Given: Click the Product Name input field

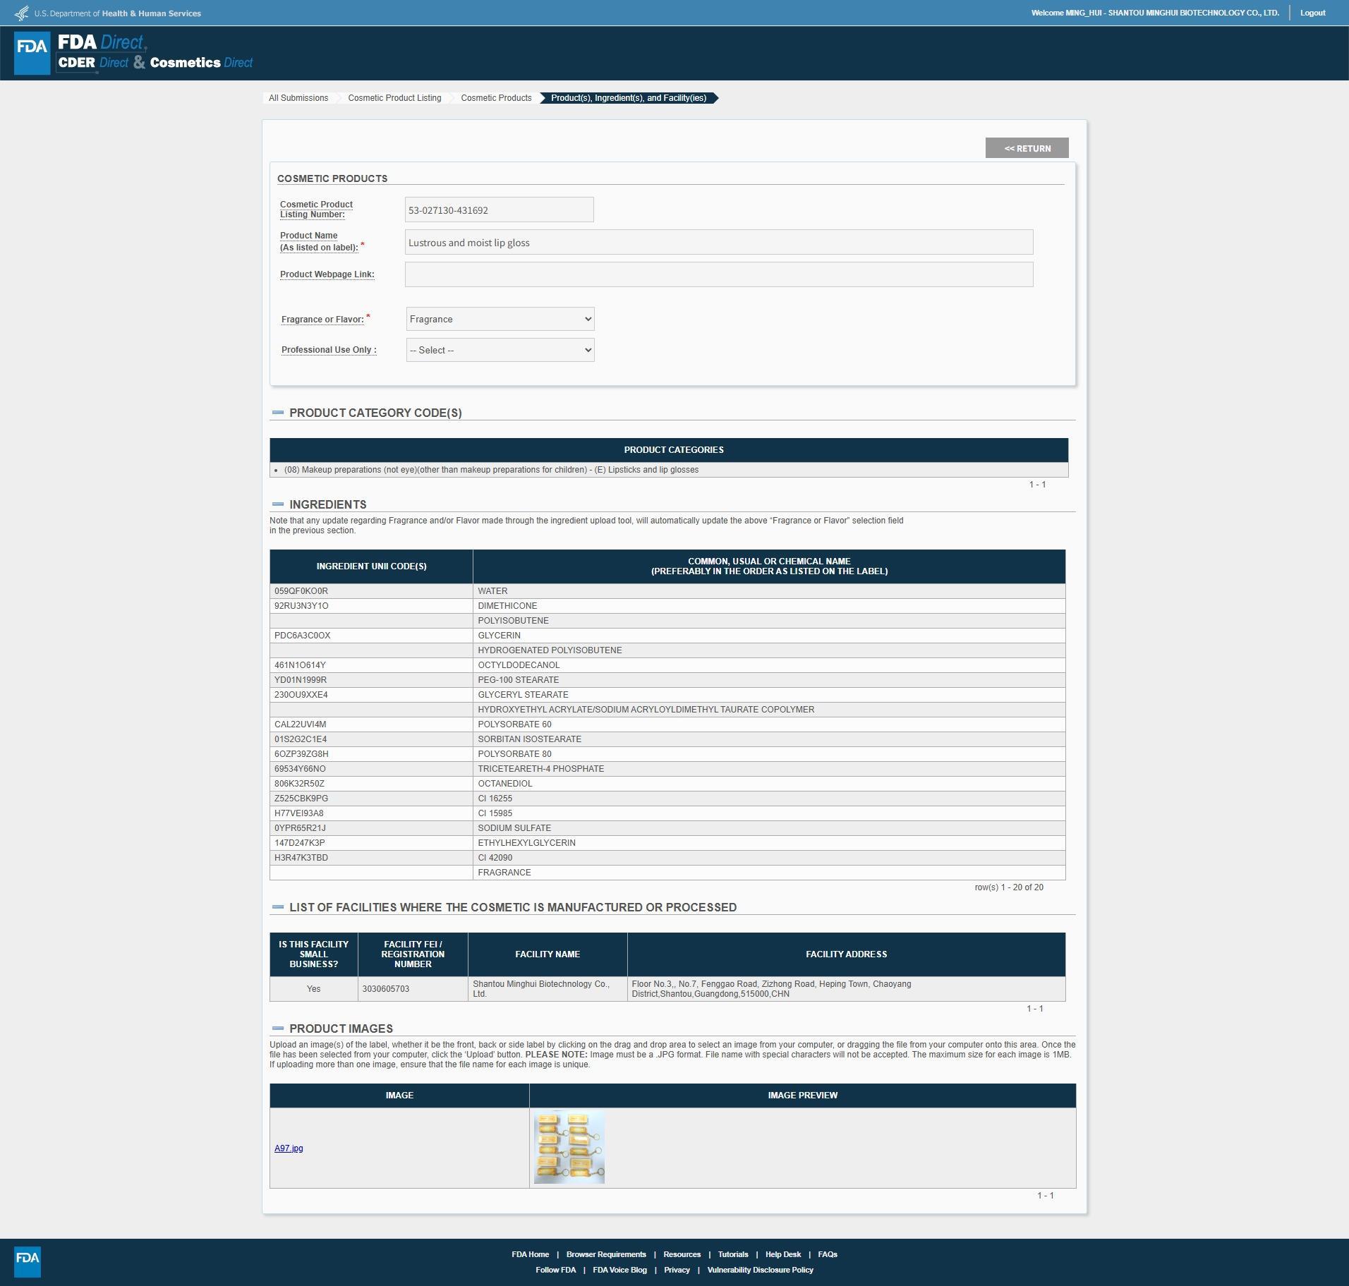Looking at the screenshot, I should [719, 242].
